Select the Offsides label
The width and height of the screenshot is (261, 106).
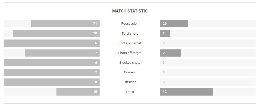[130, 82]
